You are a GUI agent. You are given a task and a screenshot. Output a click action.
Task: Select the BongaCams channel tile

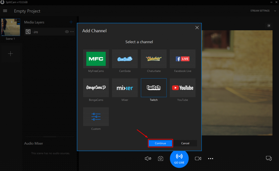[96, 88]
